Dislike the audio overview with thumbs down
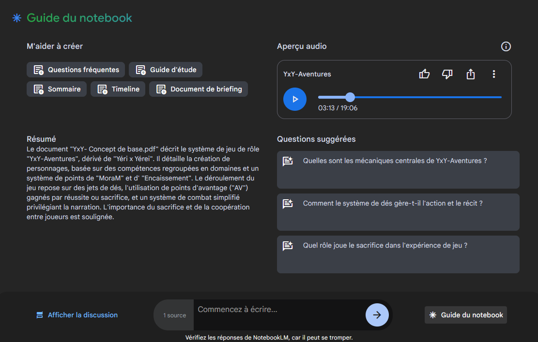 point(447,74)
